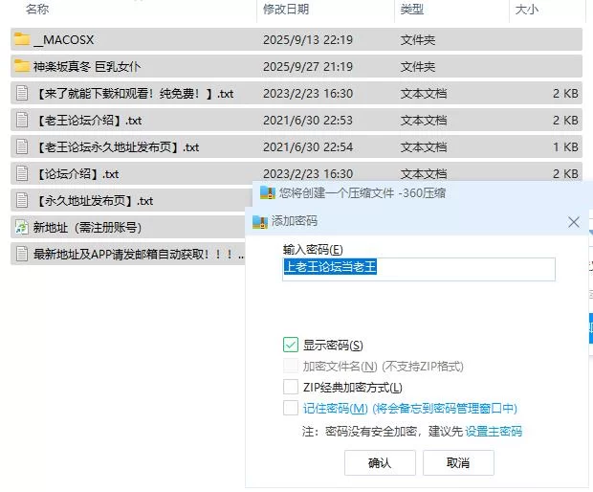Sort files by 名称 column header
This screenshot has height=492, width=593.
click(37, 9)
